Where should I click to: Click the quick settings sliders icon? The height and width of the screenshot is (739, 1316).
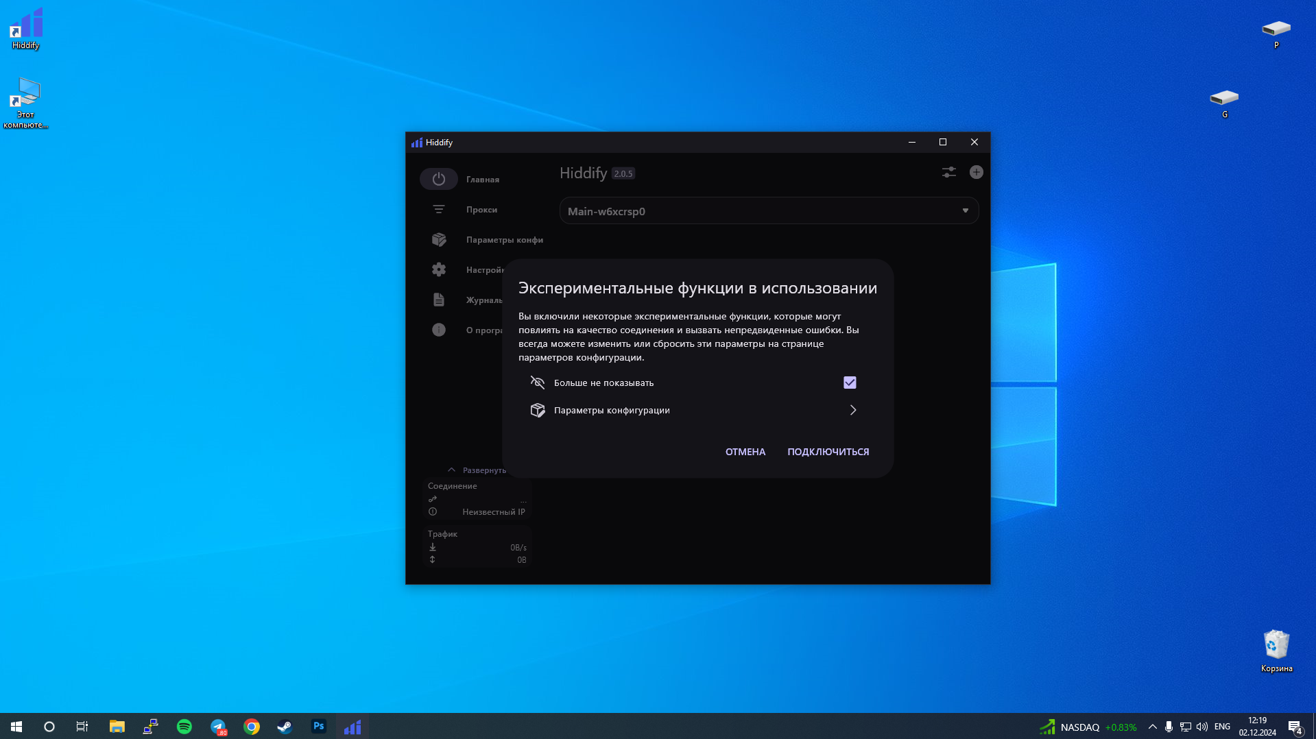point(949,172)
